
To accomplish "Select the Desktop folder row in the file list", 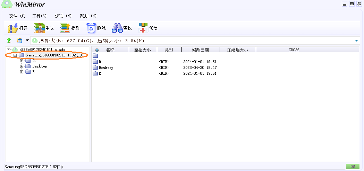I will (106, 67).
